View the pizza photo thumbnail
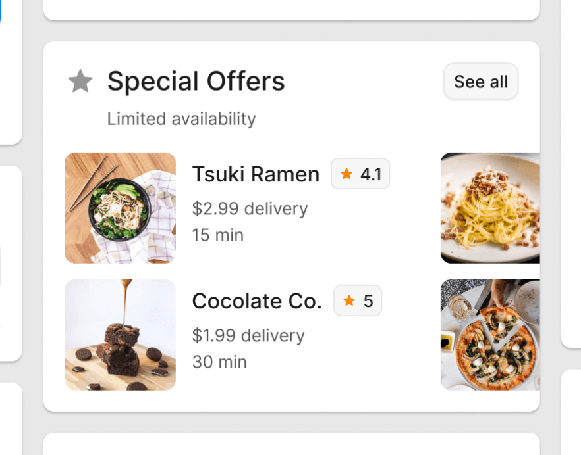 (490, 335)
